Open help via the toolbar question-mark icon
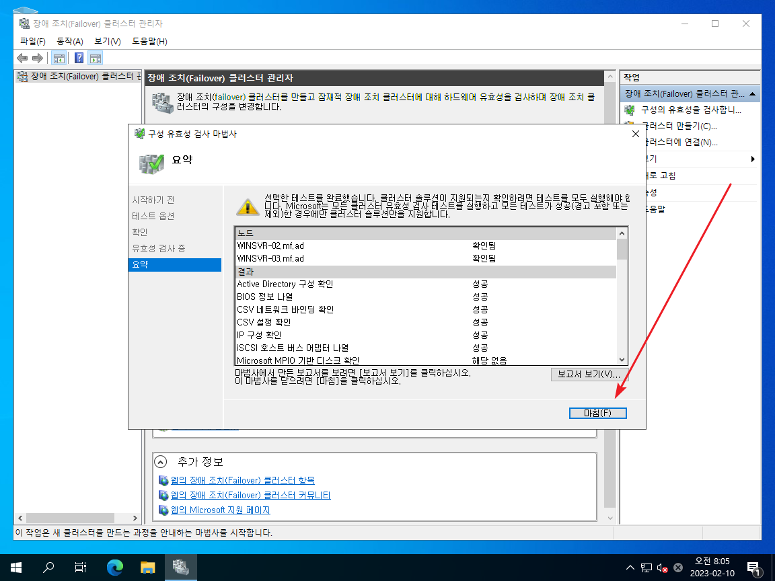 click(79, 59)
